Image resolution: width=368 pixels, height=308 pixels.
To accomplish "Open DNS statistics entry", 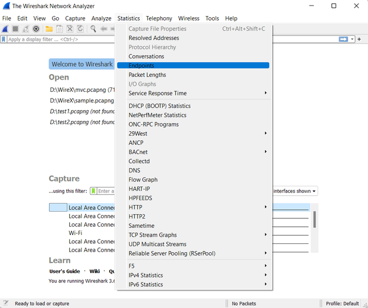I will pos(193,170).
